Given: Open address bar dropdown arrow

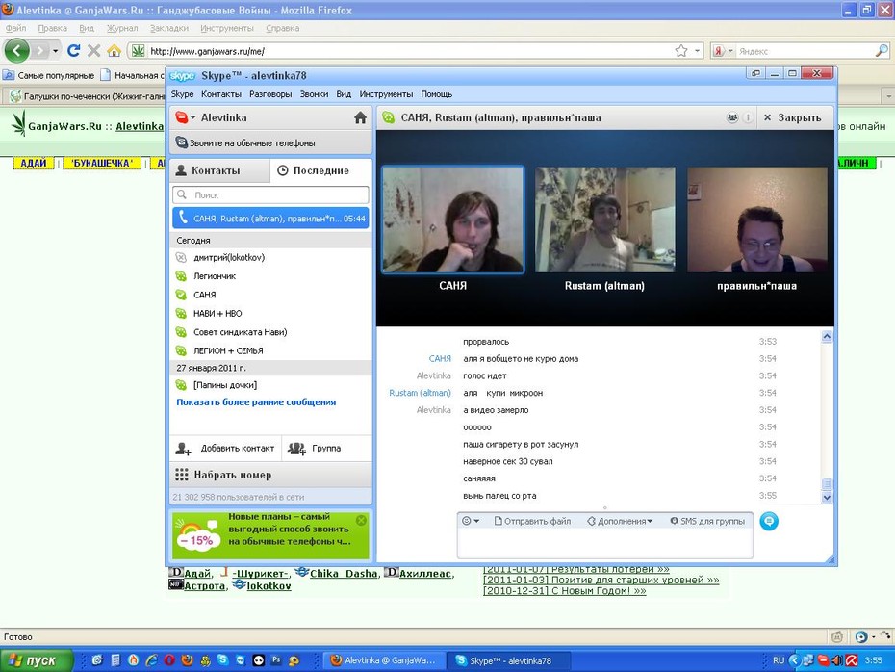Looking at the screenshot, I should click(697, 51).
